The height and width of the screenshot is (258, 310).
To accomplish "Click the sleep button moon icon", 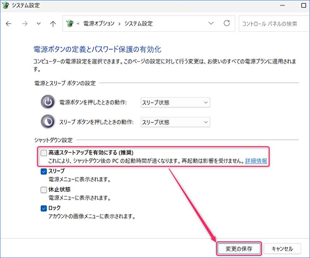I will 48,122.
